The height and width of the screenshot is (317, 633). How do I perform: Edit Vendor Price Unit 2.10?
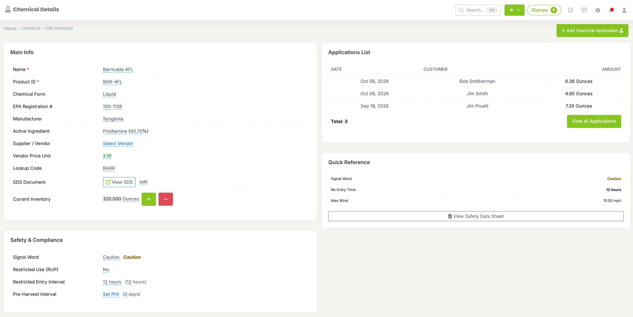[107, 156]
